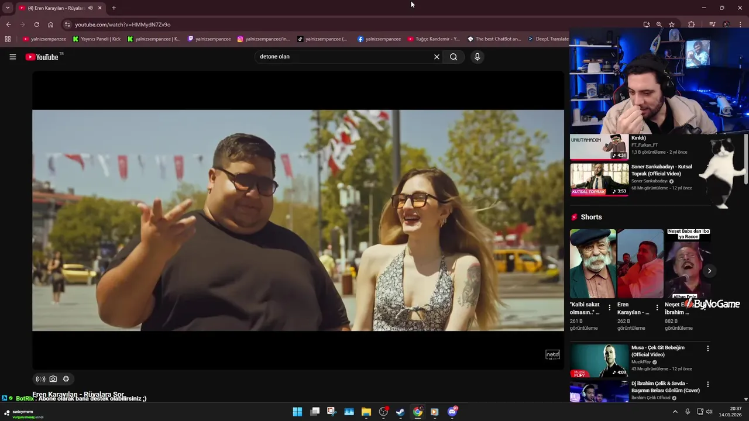Open 'The best ChatBot' bookmark

tap(494, 39)
